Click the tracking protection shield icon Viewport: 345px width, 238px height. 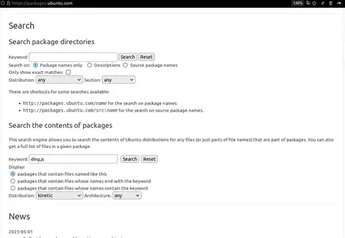pyautogui.click(x=3, y=3)
